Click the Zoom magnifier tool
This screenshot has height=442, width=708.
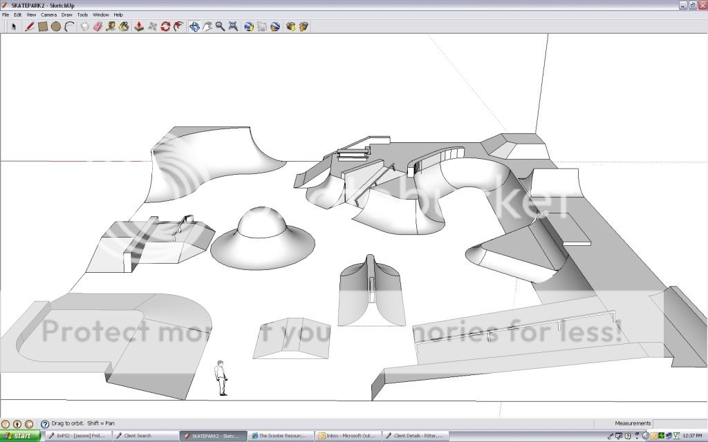click(220, 27)
